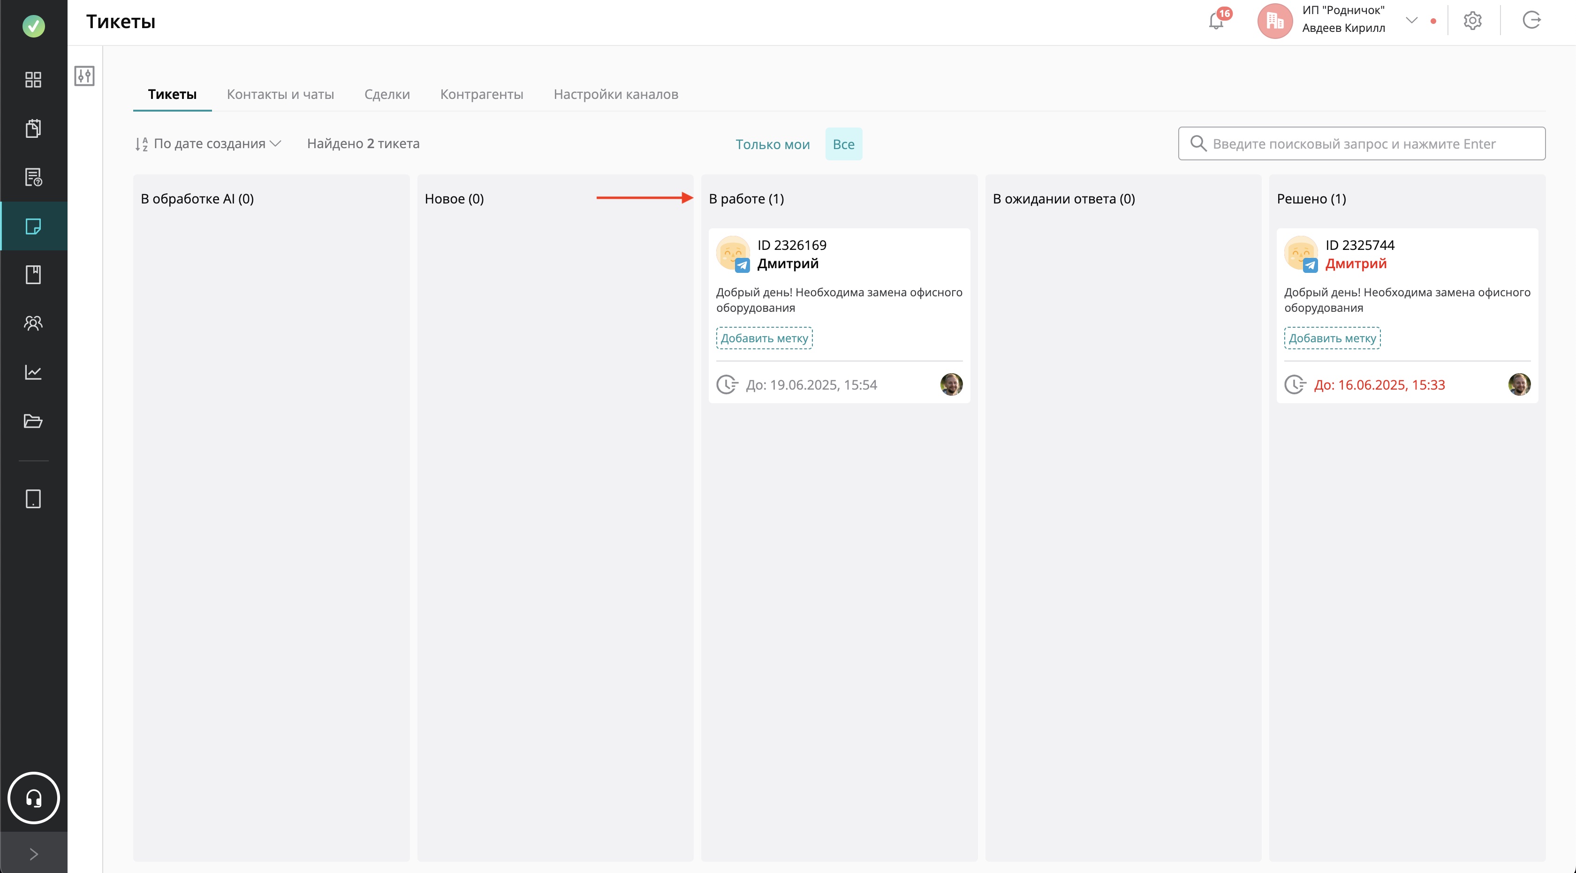Click 'Добавить метку' on ticket 2325744
Image resolution: width=1576 pixels, height=873 pixels.
[1332, 338]
